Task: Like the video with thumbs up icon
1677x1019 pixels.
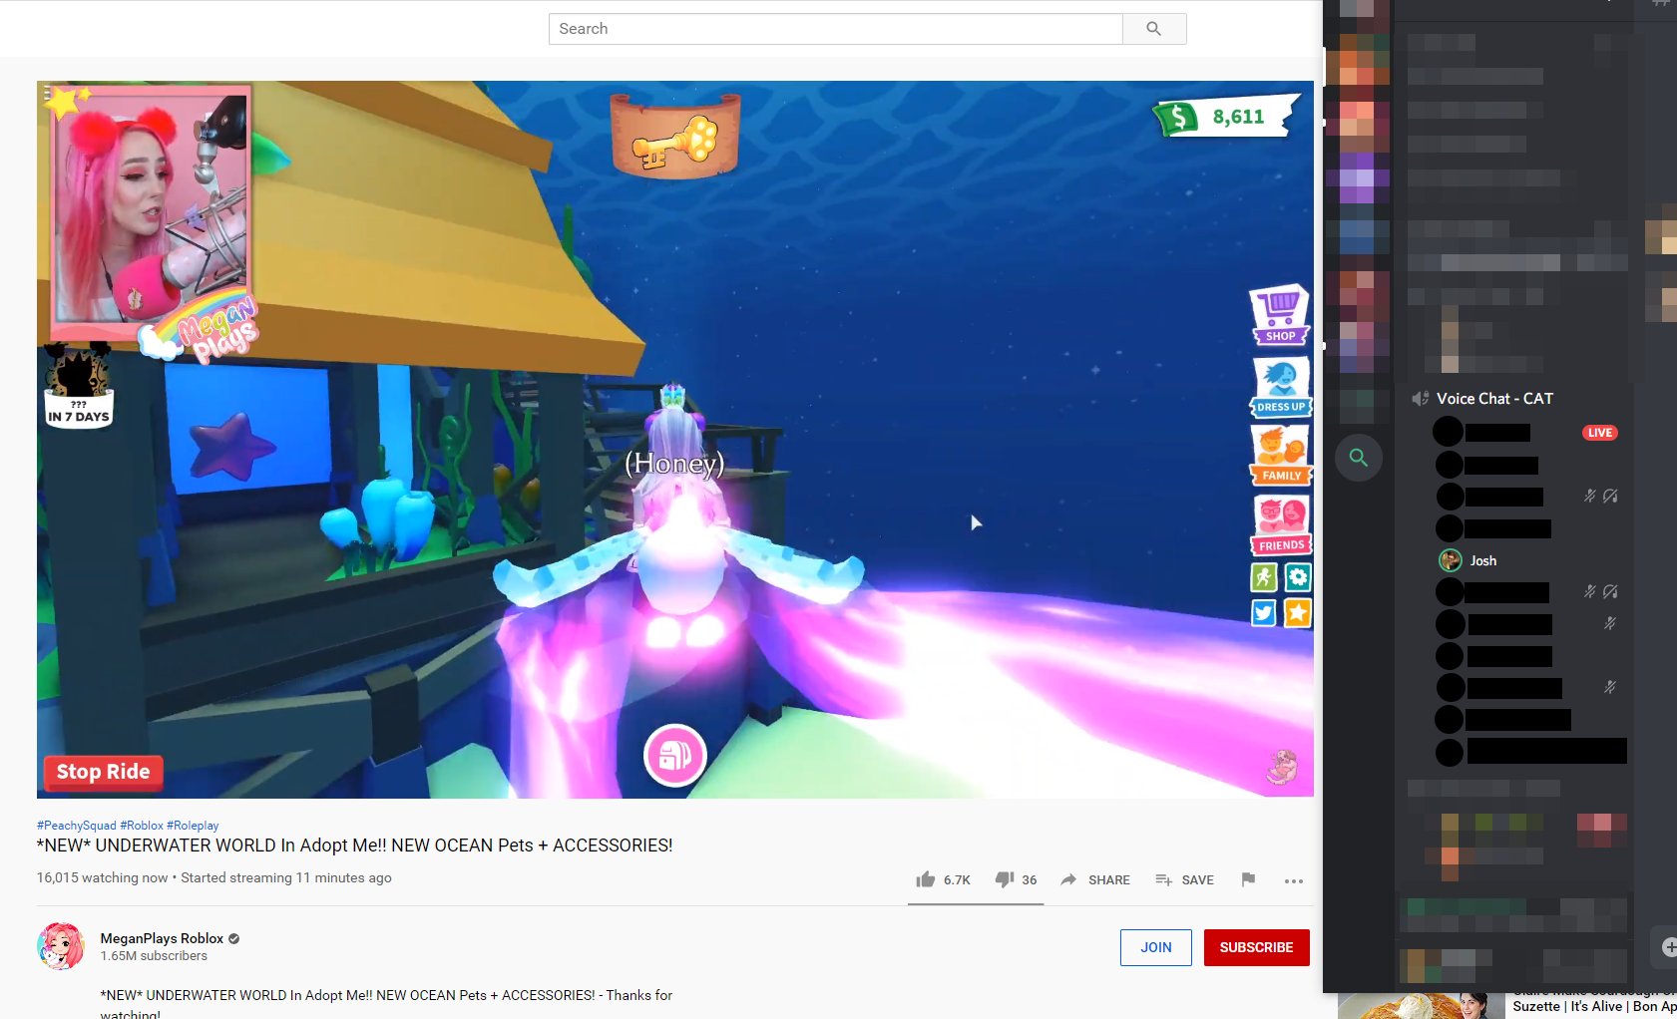Action: [x=926, y=879]
